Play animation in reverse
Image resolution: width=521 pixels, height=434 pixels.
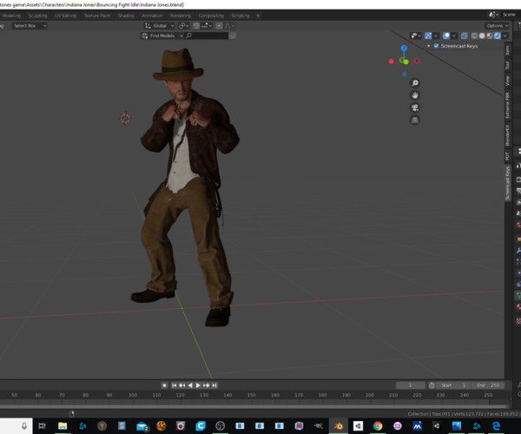pos(190,385)
